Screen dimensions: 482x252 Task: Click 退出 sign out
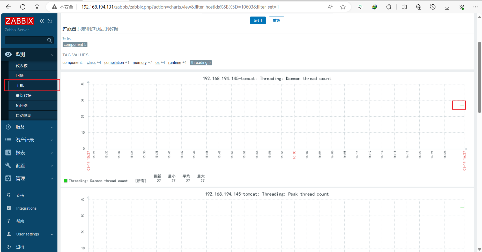point(20,247)
